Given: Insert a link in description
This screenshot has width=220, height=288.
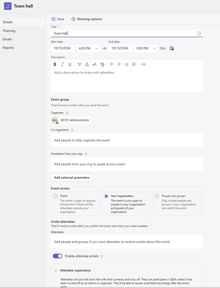Looking at the screenshot, I should point(143,64).
